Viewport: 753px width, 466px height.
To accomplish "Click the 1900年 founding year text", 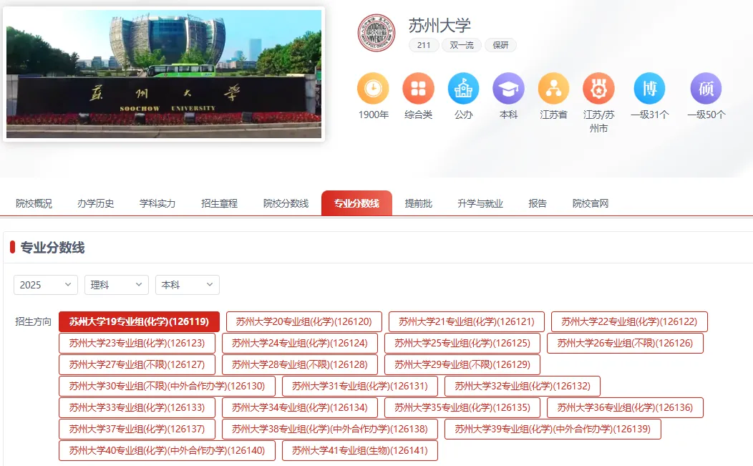I will point(373,115).
